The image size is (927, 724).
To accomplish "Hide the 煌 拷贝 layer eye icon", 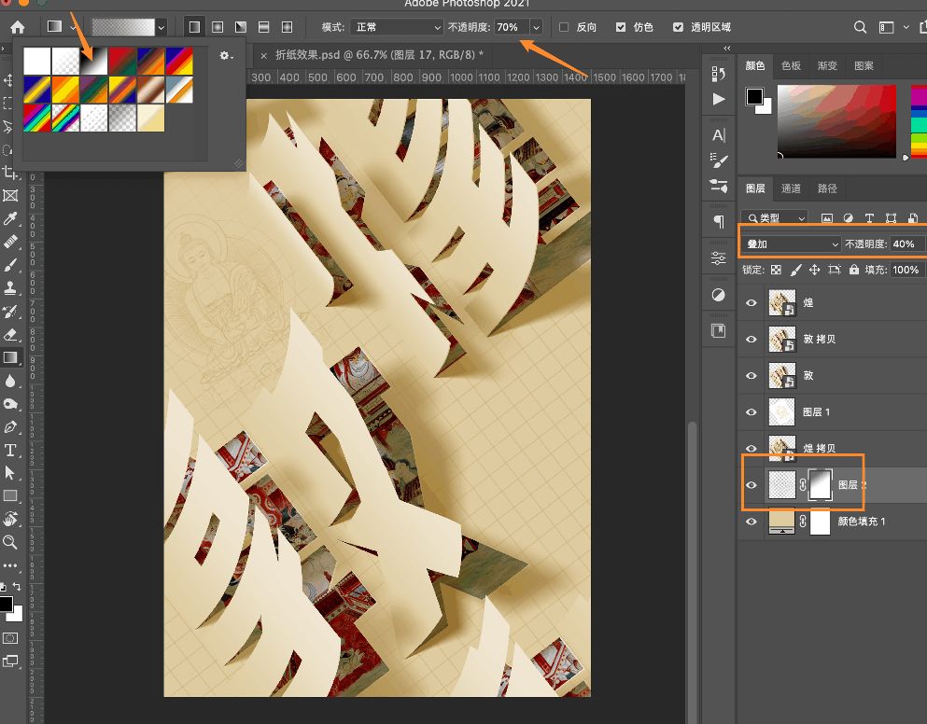I will click(x=751, y=448).
